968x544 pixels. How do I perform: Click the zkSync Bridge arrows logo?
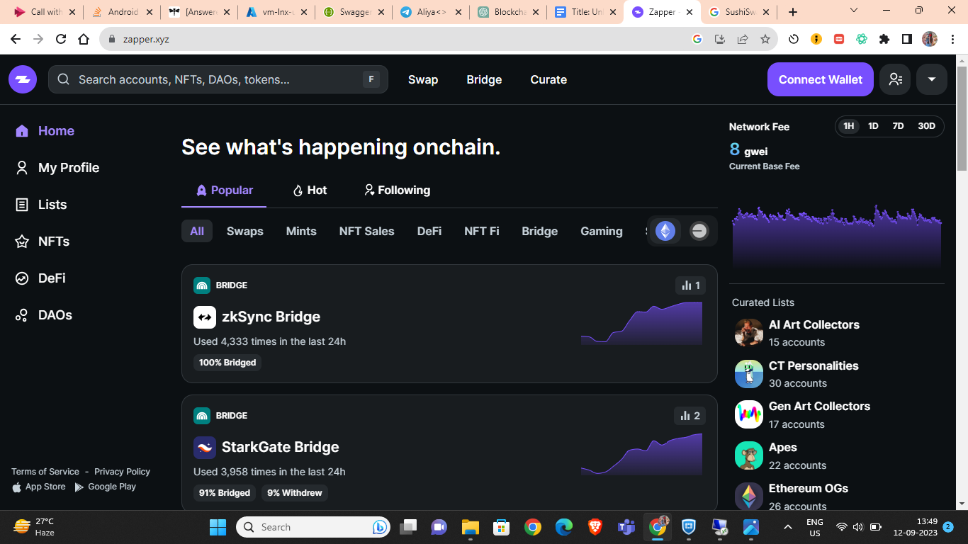(205, 317)
